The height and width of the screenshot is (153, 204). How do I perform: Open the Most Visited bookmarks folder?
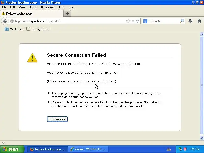tap(15, 29)
